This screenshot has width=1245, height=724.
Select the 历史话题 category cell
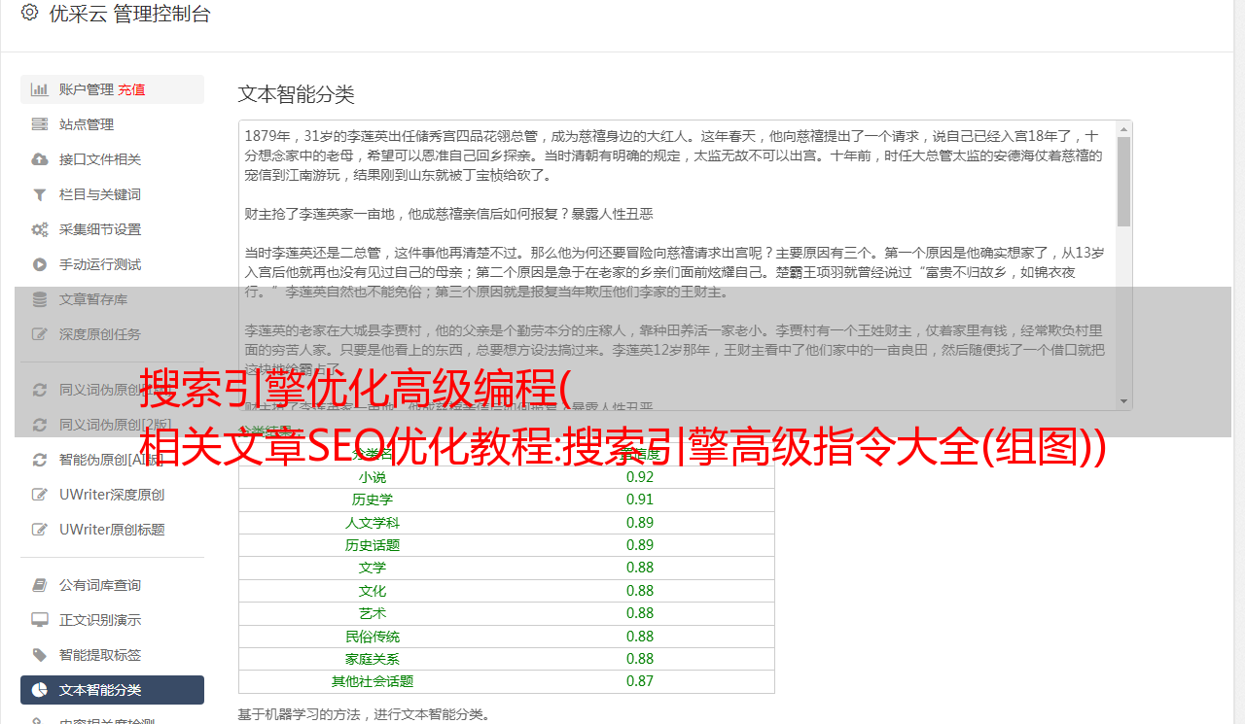(373, 545)
